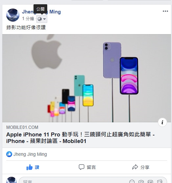172x183 pixels.
Task: Click the like reaction icon beside liker name
Action: [9, 154]
